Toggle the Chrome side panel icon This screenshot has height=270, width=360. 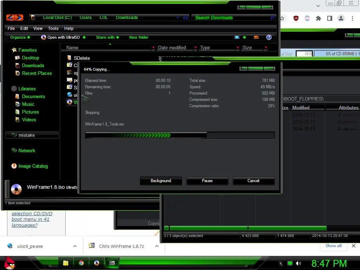coord(330,18)
